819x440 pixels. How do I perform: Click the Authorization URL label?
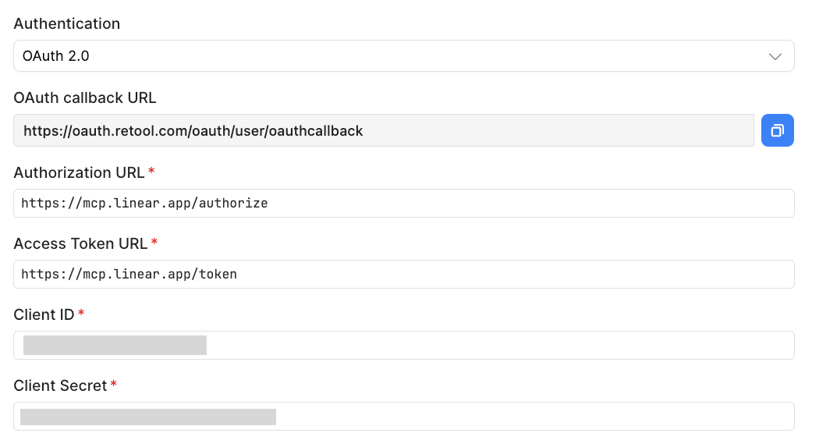[x=79, y=172]
